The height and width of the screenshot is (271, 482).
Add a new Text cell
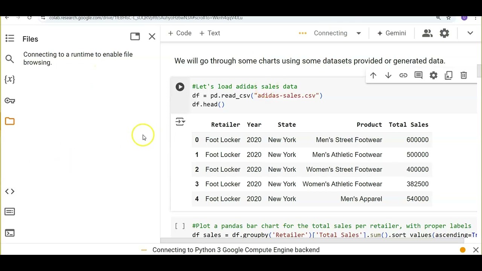(210, 33)
